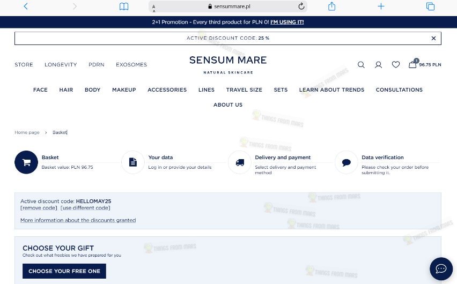Follow the I'M USING IT! promotion link

(287, 22)
